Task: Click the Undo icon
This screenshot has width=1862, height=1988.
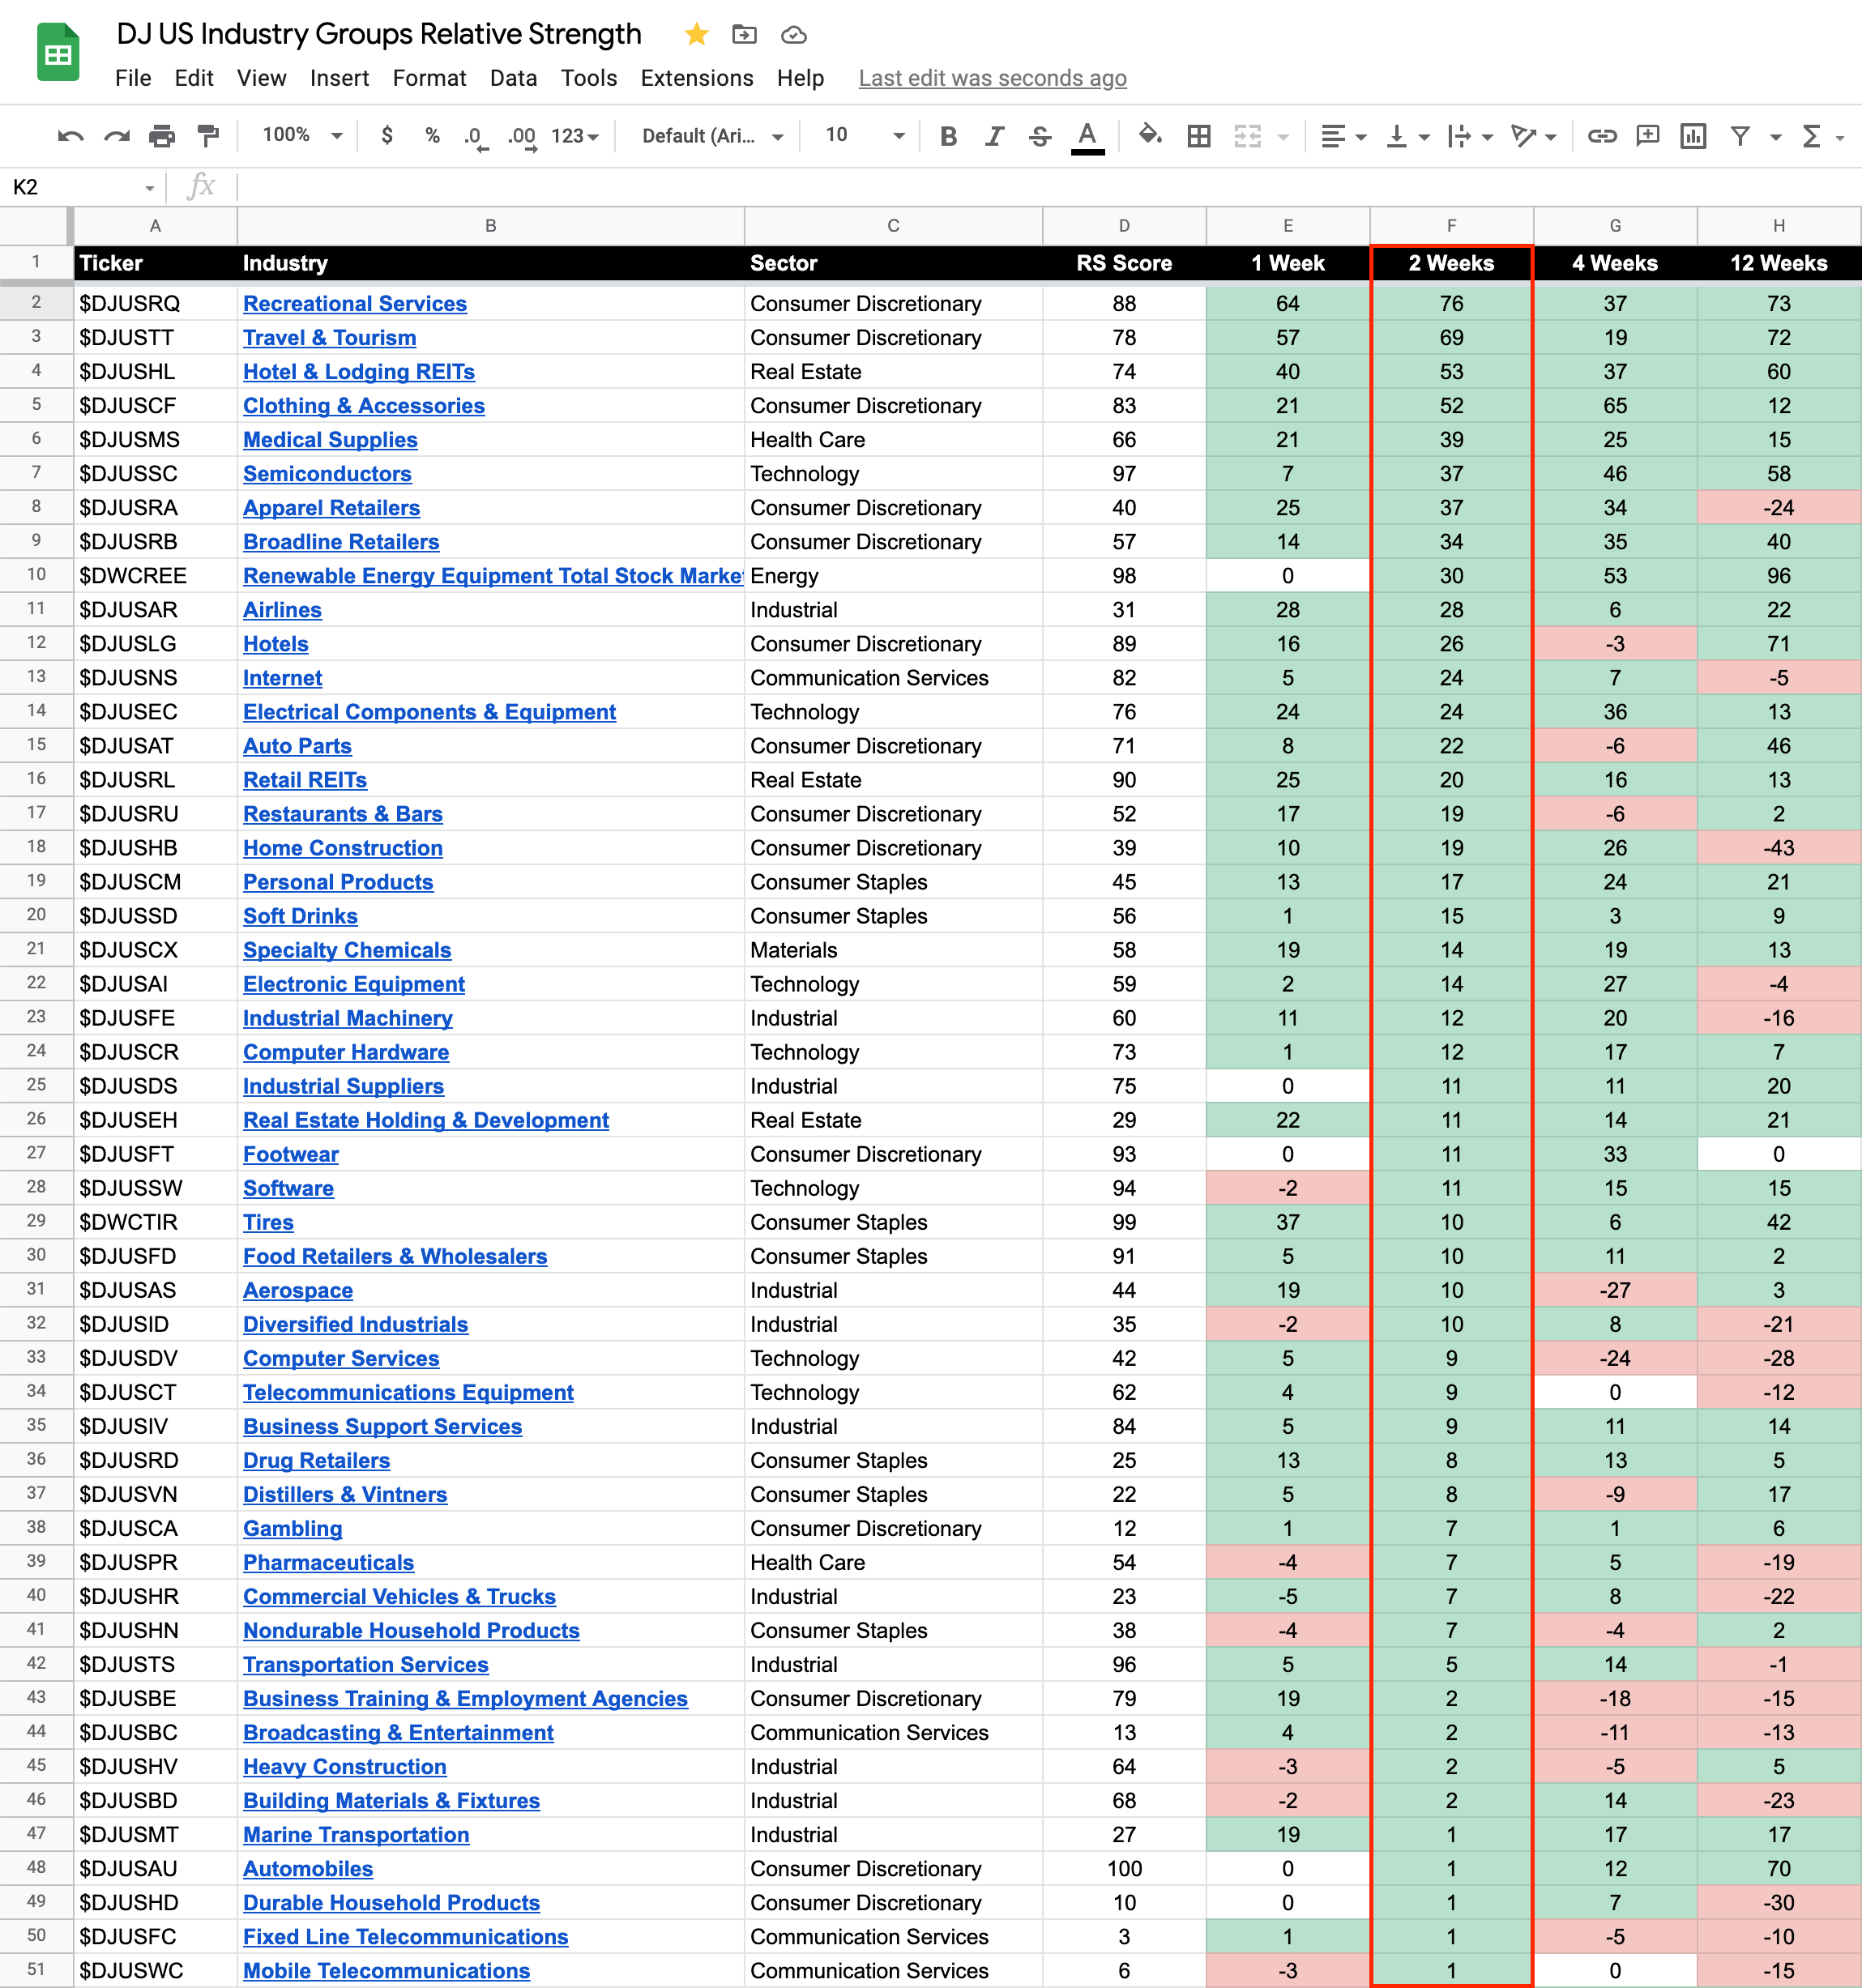Action: (70, 136)
